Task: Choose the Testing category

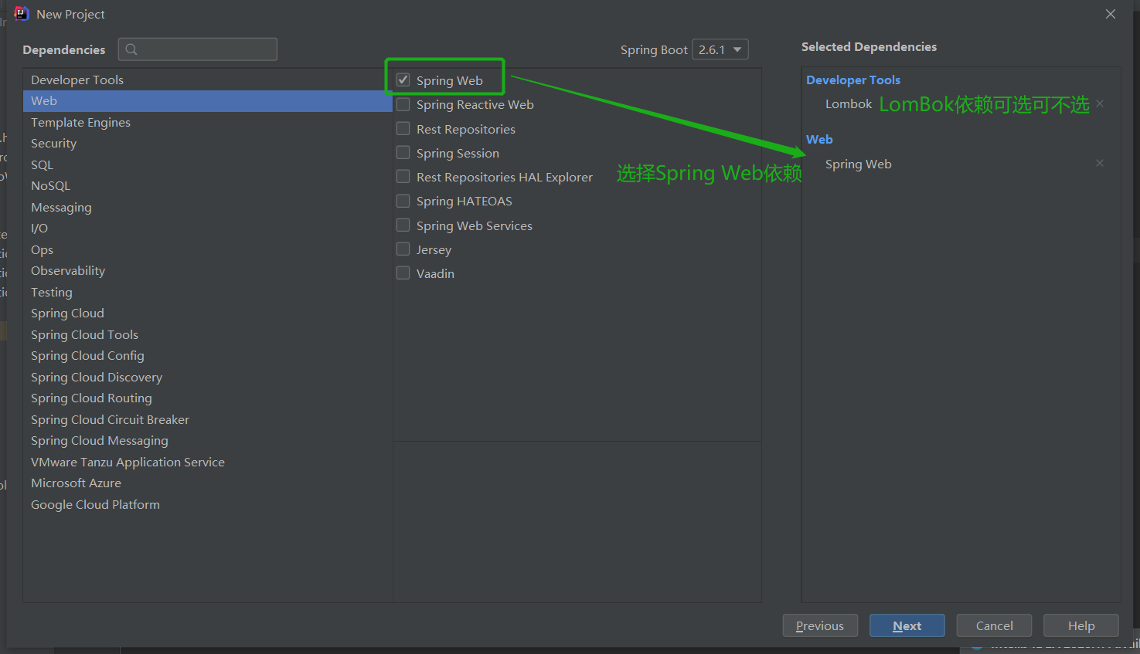Action: point(208,292)
